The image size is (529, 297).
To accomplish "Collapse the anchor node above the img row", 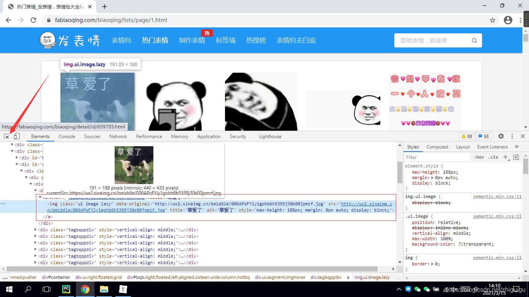I will 40,197.
